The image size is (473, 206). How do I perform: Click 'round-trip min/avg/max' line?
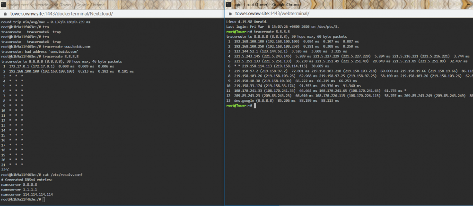[45, 22]
